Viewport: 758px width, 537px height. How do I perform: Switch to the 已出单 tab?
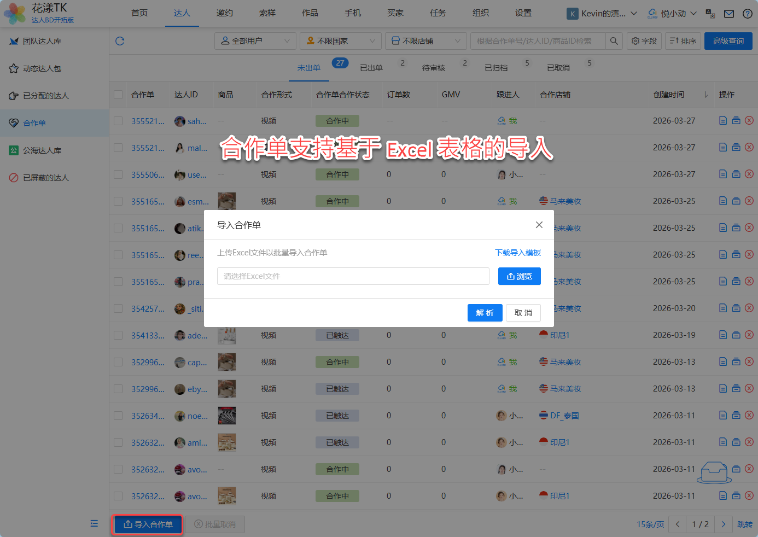[x=371, y=68]
